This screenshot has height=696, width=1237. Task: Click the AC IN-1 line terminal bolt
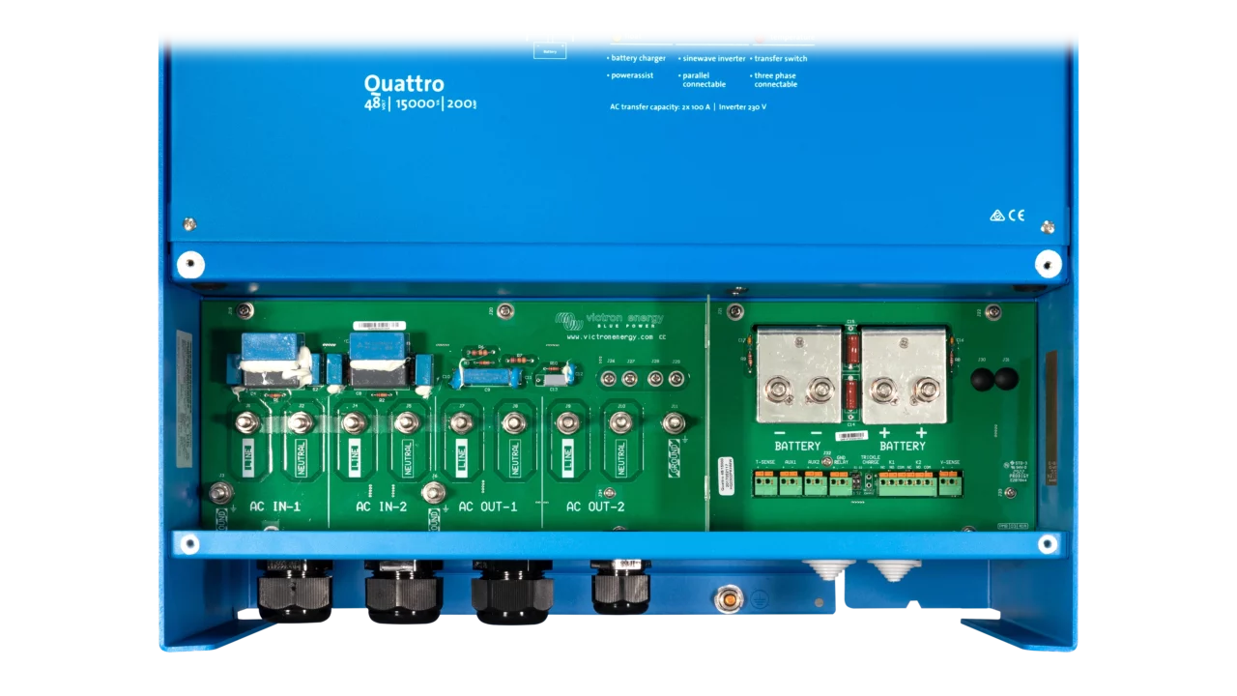pos(247,421)
